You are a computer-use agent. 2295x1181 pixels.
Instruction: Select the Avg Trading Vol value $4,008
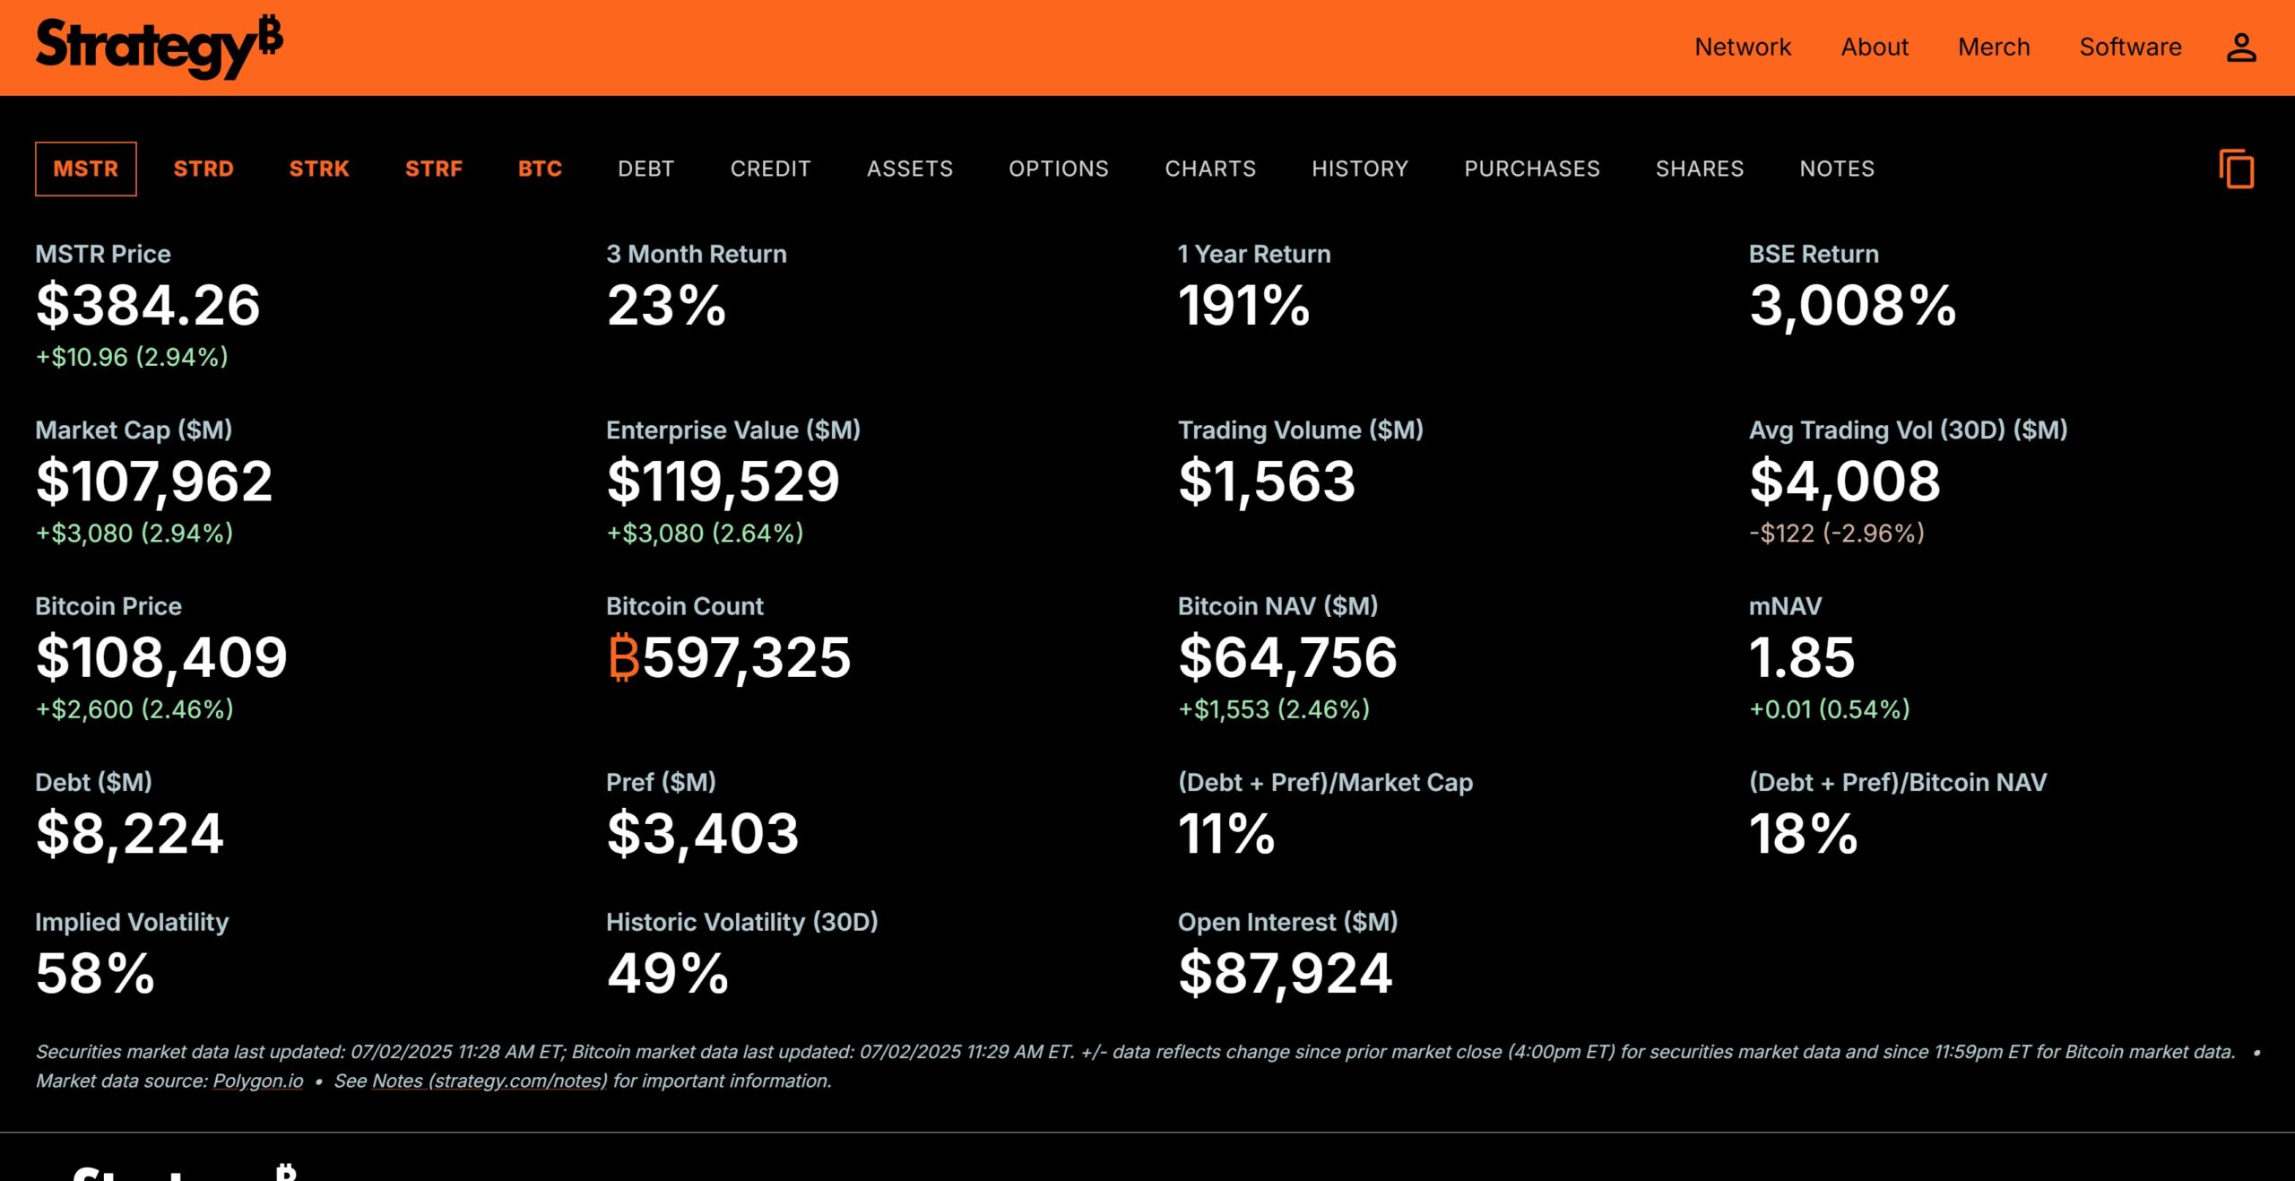pos(1844,482)
